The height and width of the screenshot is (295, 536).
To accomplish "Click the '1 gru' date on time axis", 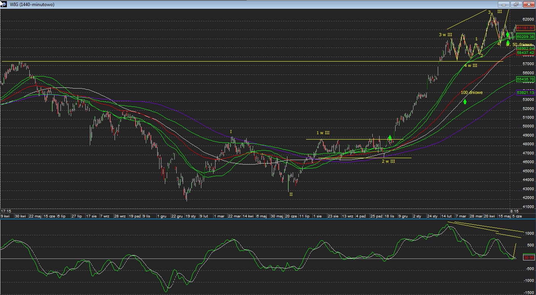I will click(162, 216).
